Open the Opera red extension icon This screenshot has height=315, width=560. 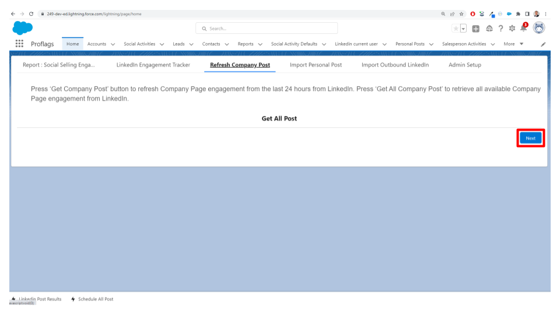(x=473, y=14)
